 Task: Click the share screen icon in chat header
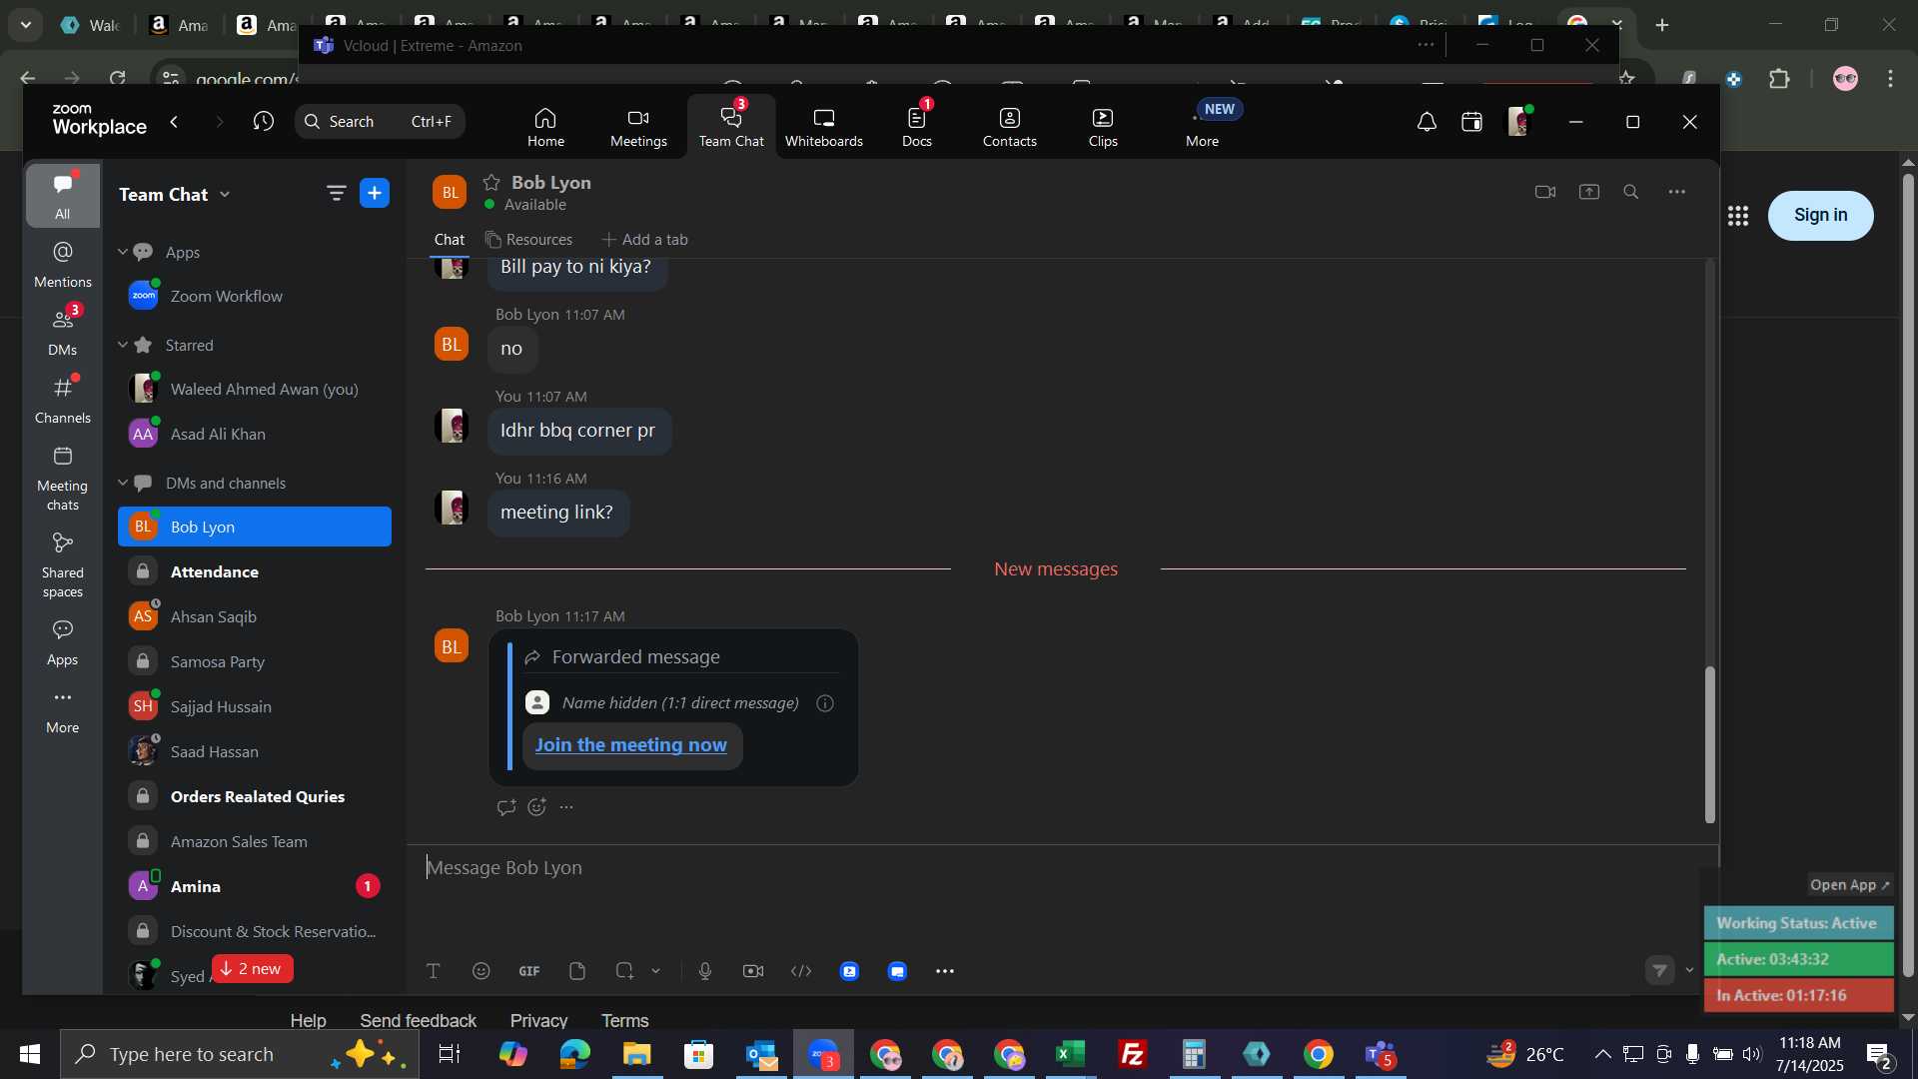coord(1589,192)
